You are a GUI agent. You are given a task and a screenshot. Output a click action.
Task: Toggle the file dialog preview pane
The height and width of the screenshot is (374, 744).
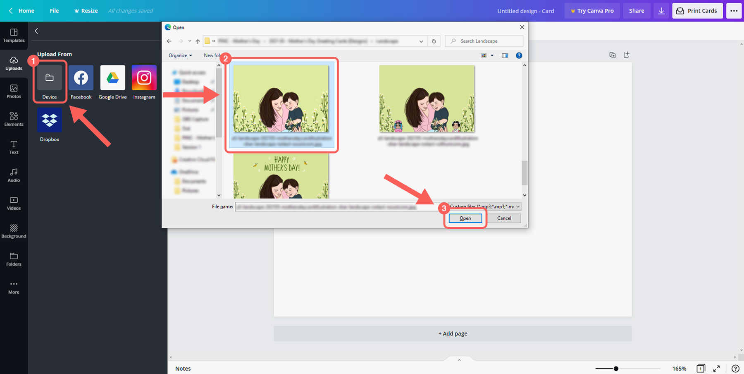tap(505, 55)
